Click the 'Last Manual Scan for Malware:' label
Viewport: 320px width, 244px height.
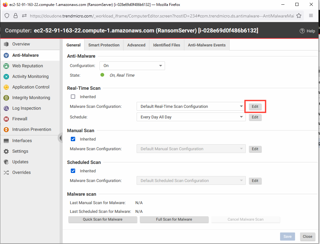coord(98,203)
